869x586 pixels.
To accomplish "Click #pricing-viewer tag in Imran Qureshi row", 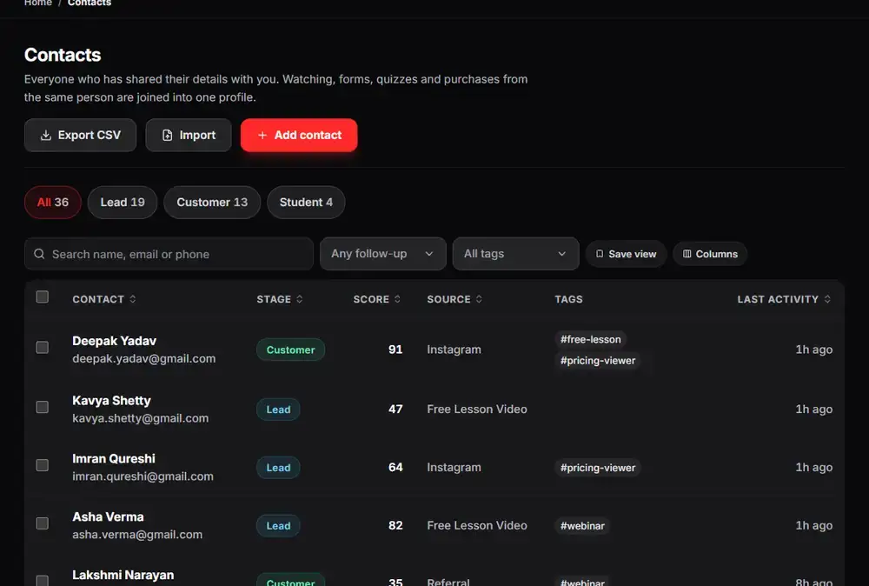I will pos(598,468).
